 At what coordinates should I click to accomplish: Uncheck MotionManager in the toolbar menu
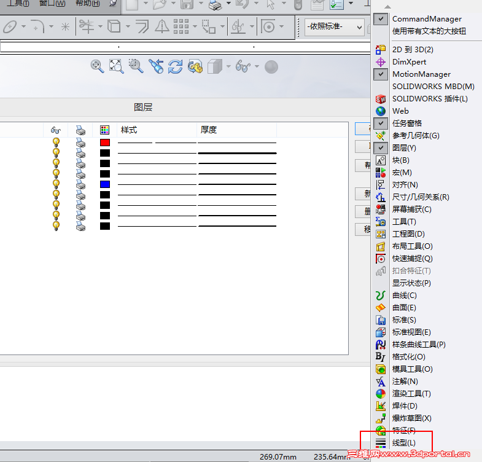381,74
